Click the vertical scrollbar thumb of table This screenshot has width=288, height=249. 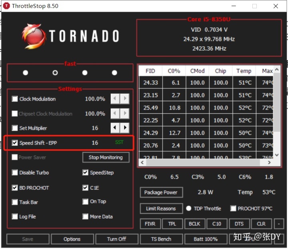point(277,102)
